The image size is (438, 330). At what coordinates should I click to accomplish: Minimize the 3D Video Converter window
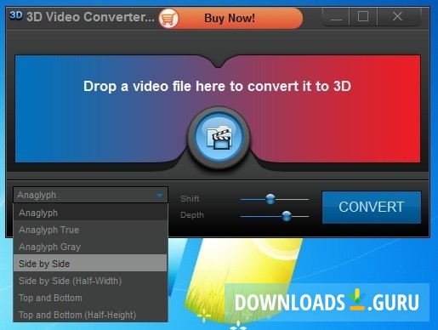coord(336,17)
